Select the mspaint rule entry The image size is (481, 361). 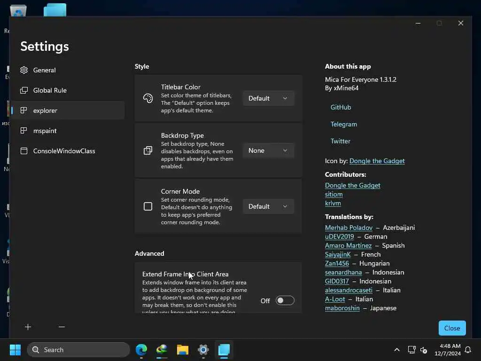point(68,131)
